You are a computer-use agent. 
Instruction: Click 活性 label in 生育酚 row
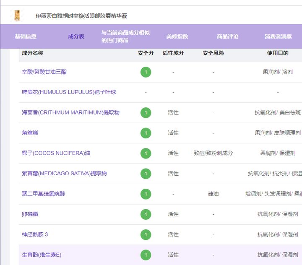pos(173,255)
